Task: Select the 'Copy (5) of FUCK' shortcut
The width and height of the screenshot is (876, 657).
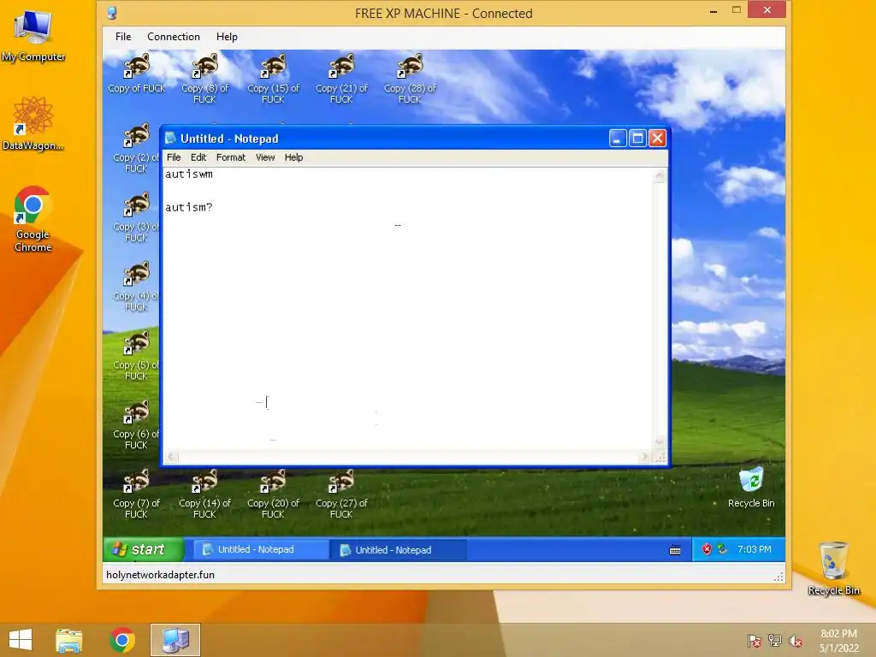Action: coord(136,357)
